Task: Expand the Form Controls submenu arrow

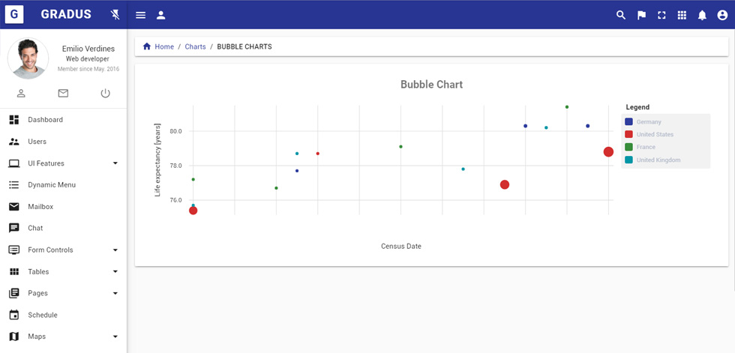Action: (115, 250)
